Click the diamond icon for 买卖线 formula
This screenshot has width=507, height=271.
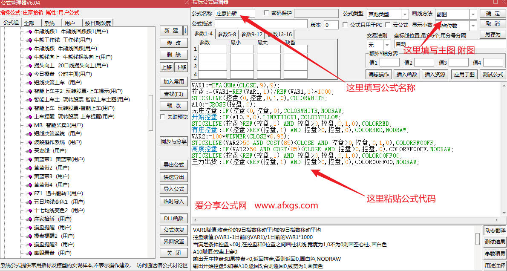(30, 151)
